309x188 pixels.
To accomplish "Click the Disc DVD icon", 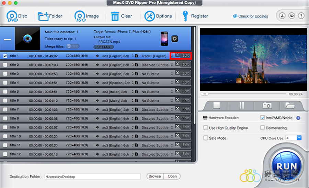I will click(x=12, y=16).
